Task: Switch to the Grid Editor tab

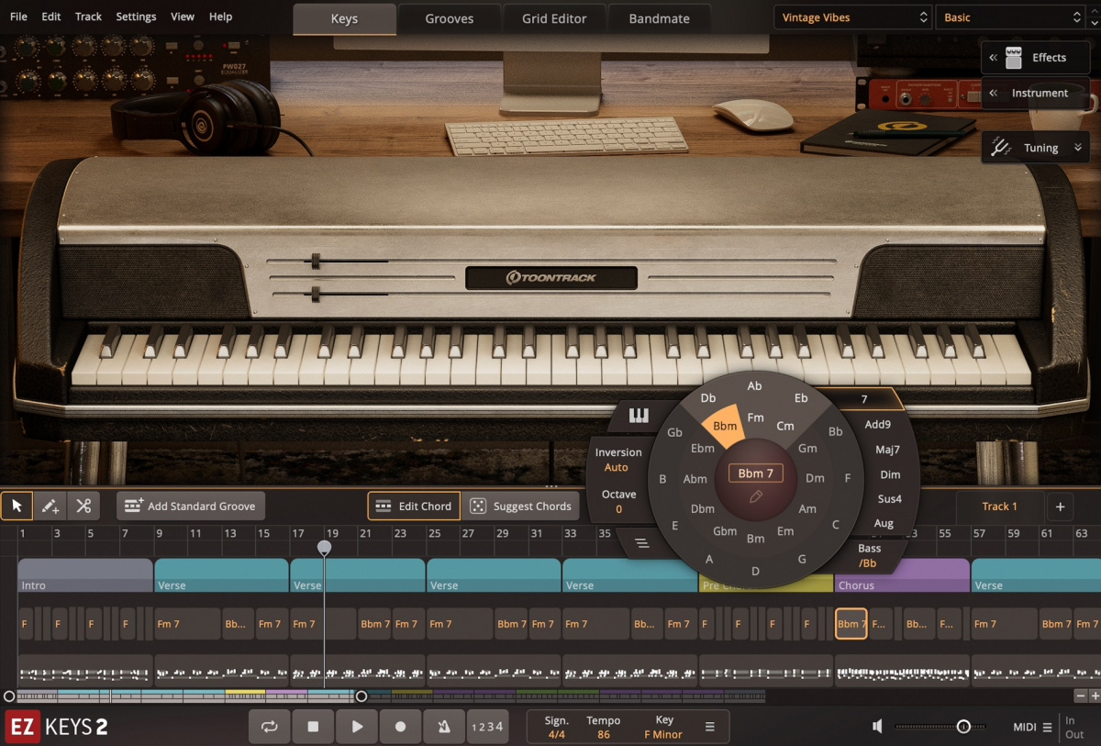Action: (554, 17)
